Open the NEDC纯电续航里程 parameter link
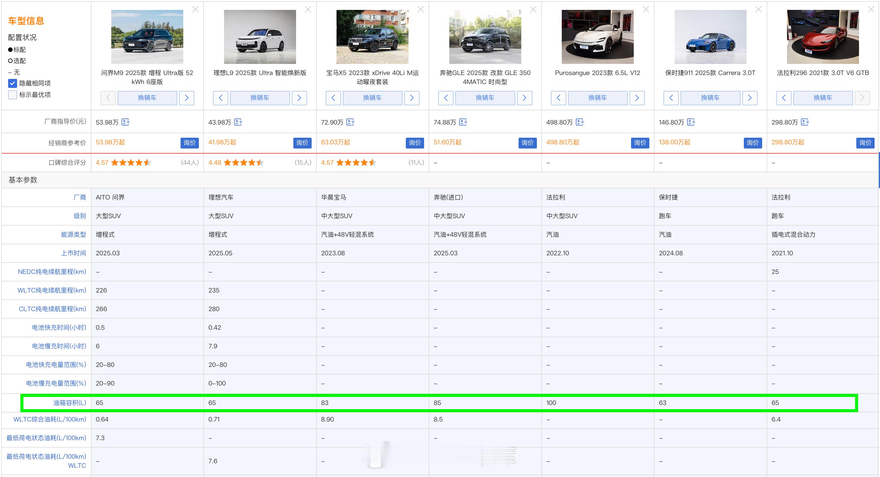 point(52,272)
